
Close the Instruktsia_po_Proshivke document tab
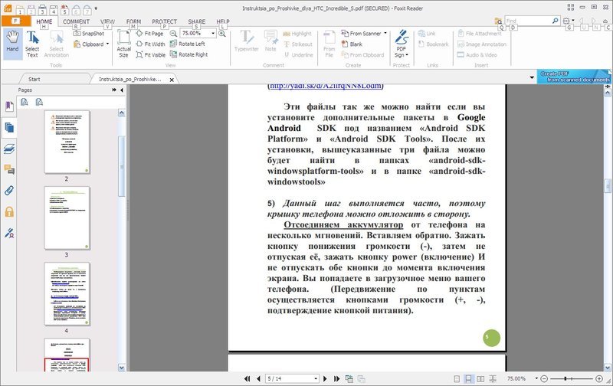click(172, 80)
